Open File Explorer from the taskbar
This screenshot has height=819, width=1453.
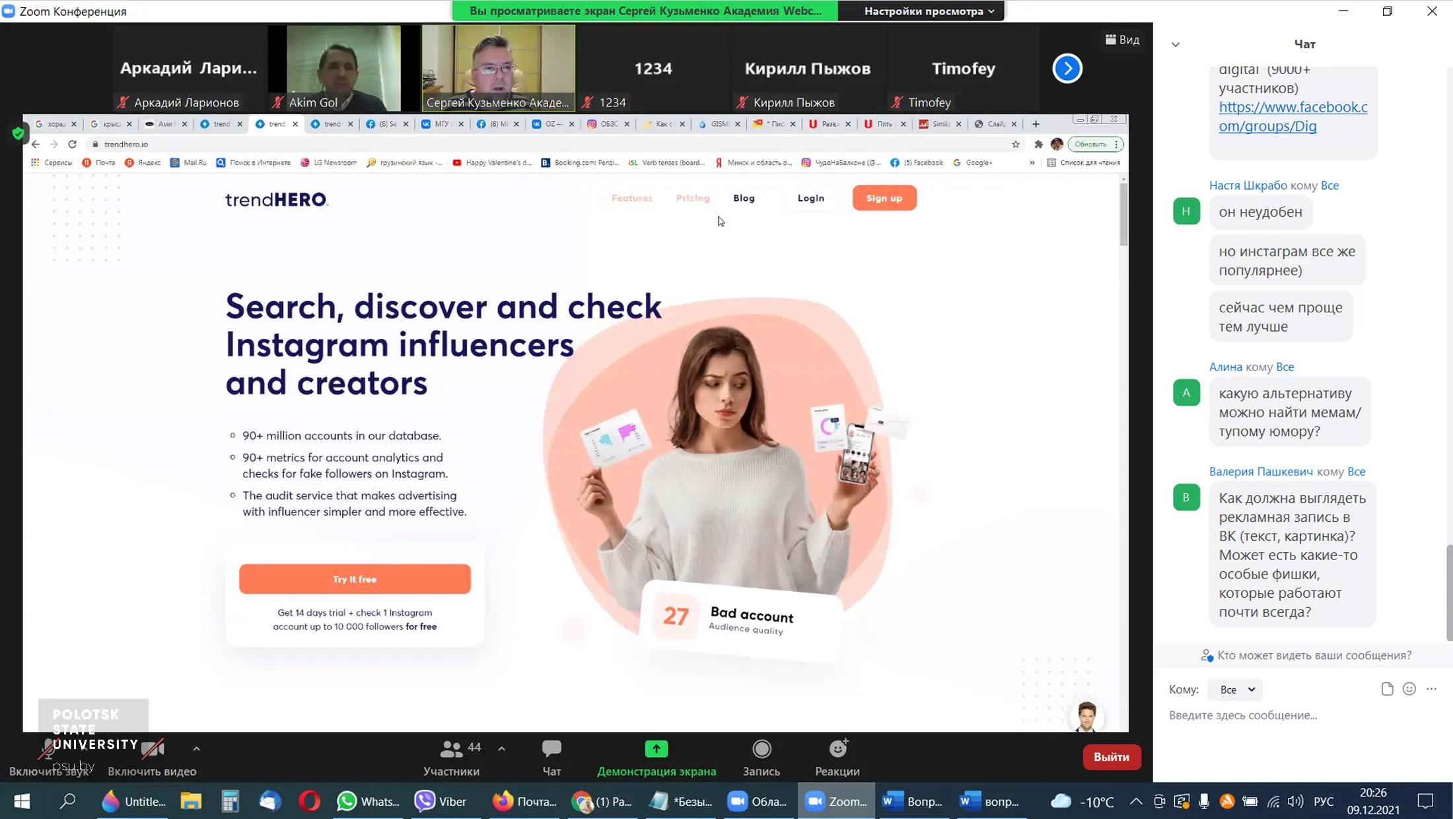pyautogui.click(x=191, y=801)
